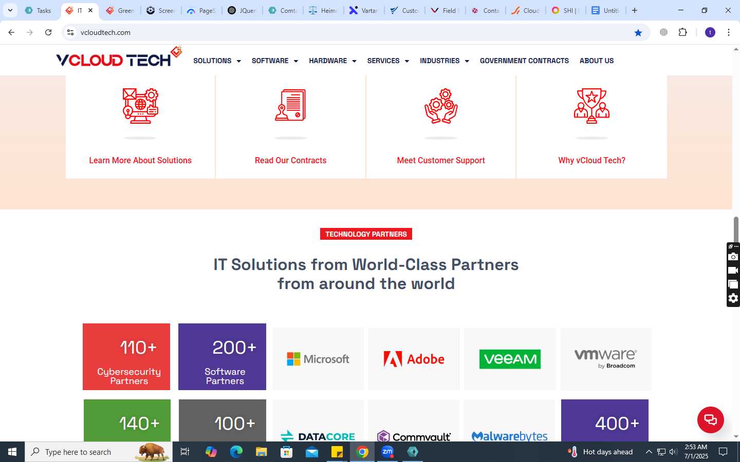Go forward to the next page

click(x=30, y=32)
